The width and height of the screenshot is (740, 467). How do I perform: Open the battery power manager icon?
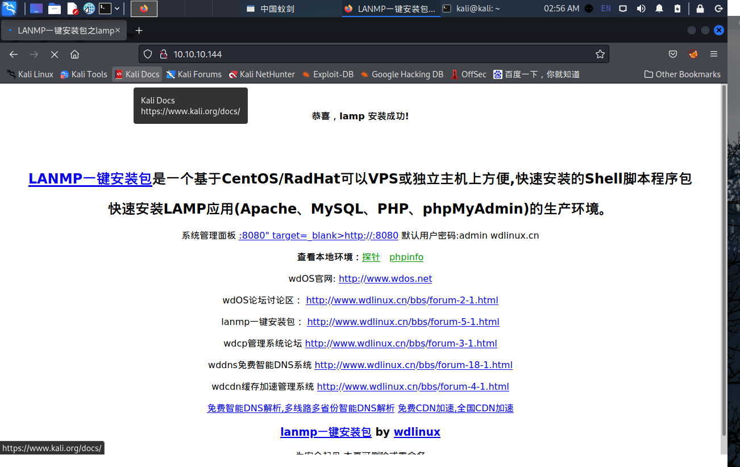(x=677, y=9)
